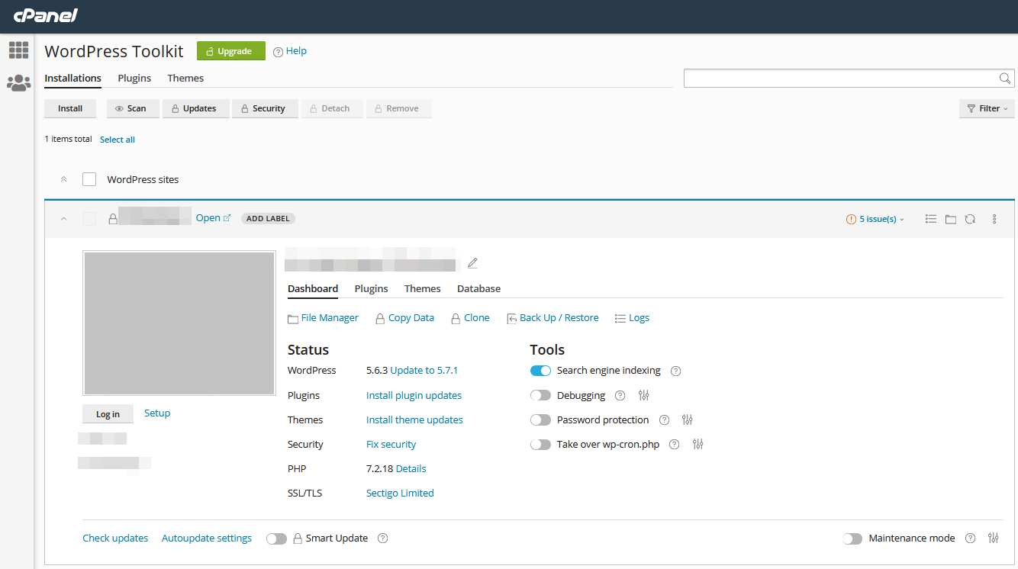1018x569 pixels.
Task: Click help icon next to Password protection
Action: tap(664, 420)
